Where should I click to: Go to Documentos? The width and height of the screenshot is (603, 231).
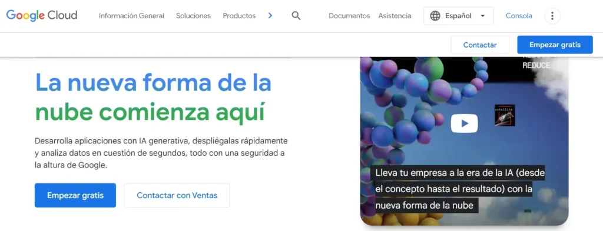point(349,16)
